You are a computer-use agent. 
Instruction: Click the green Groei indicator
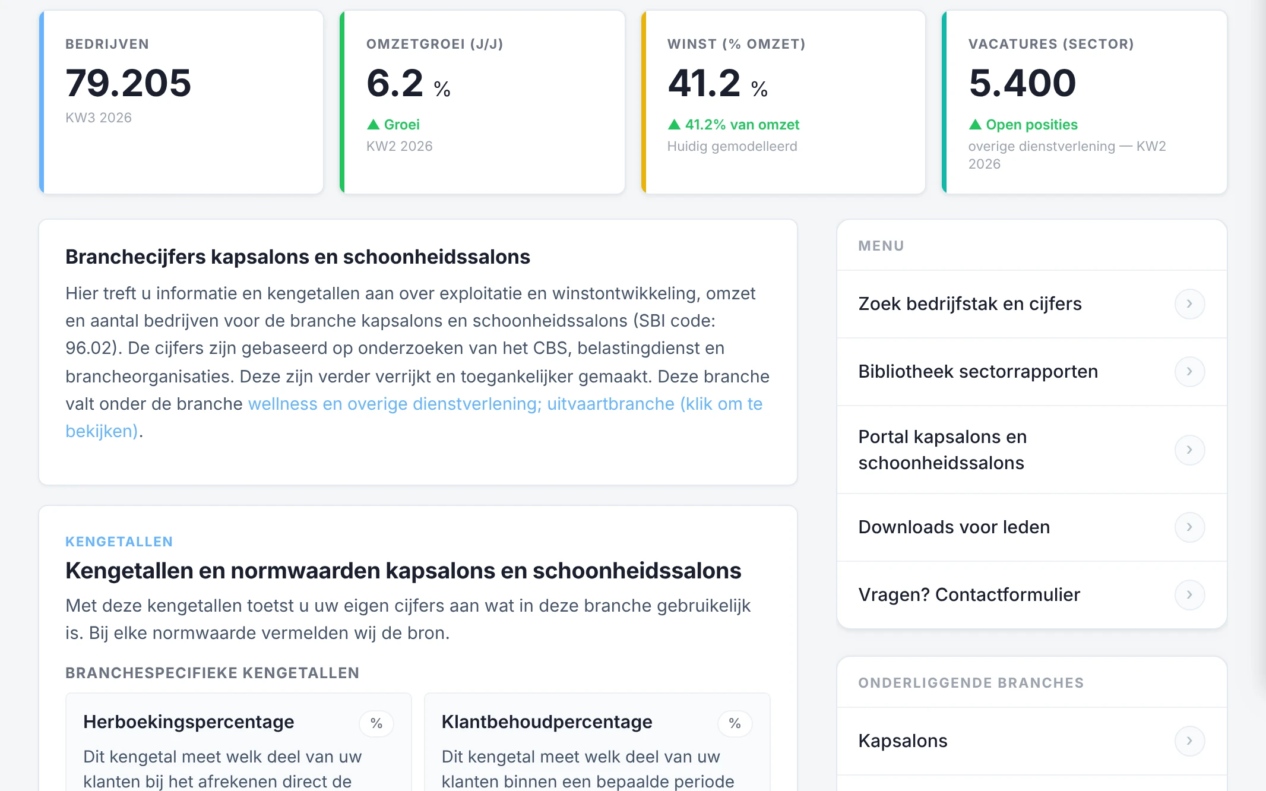point(393,125)
